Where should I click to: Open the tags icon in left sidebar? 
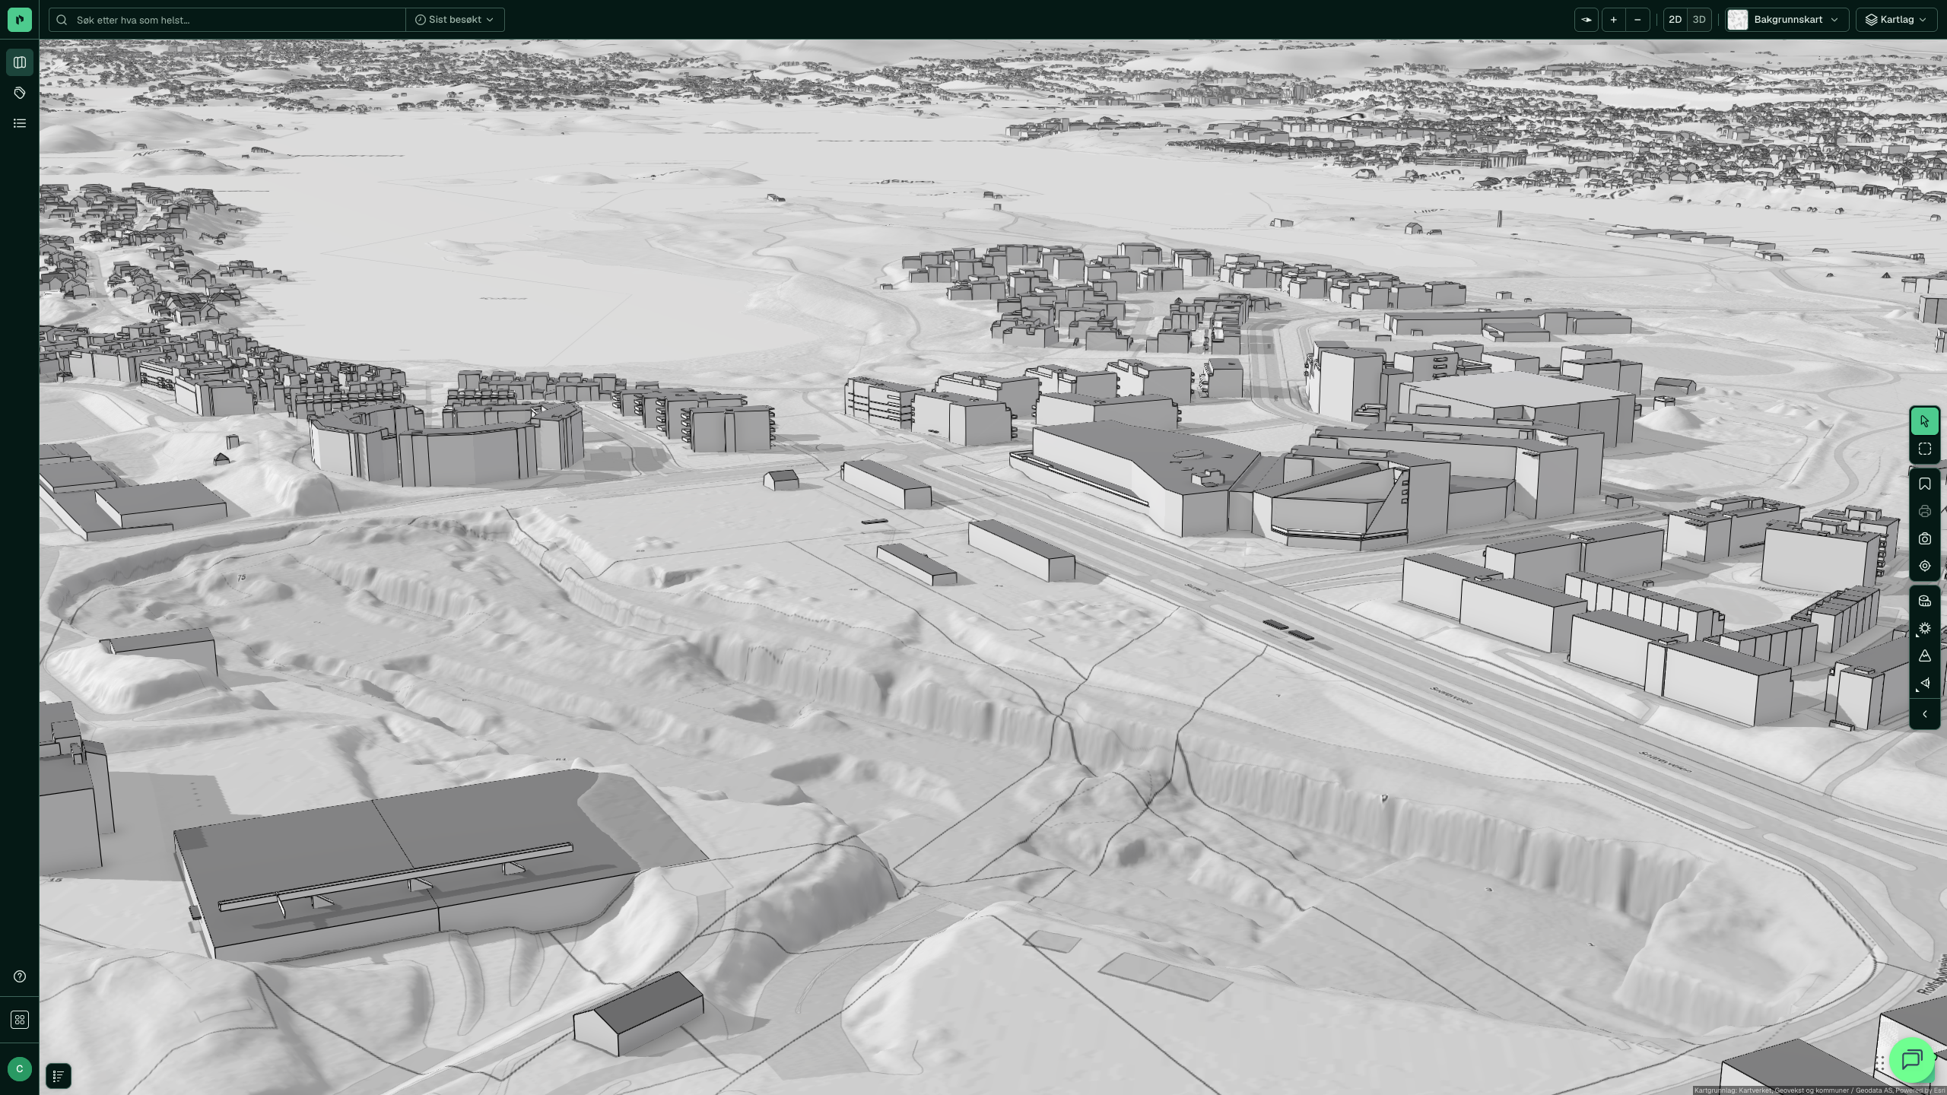pos(20,93)
